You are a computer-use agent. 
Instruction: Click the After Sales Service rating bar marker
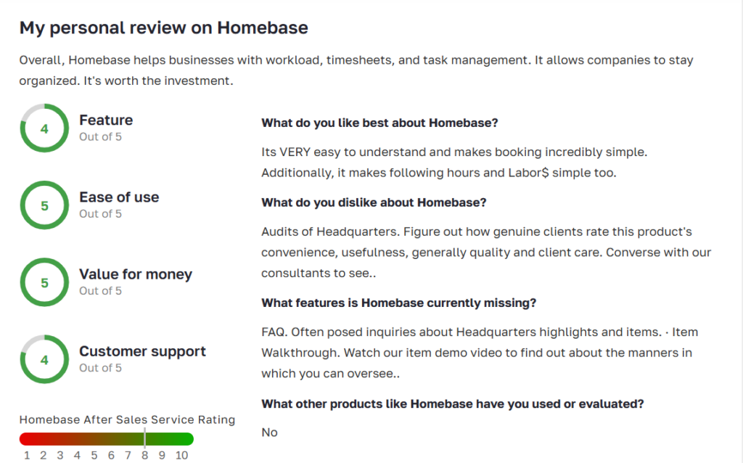point(145,438)
